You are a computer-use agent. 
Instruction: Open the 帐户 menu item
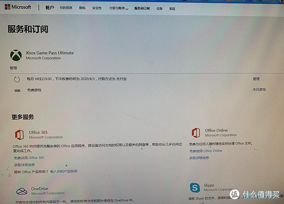(x=50, y=8)
